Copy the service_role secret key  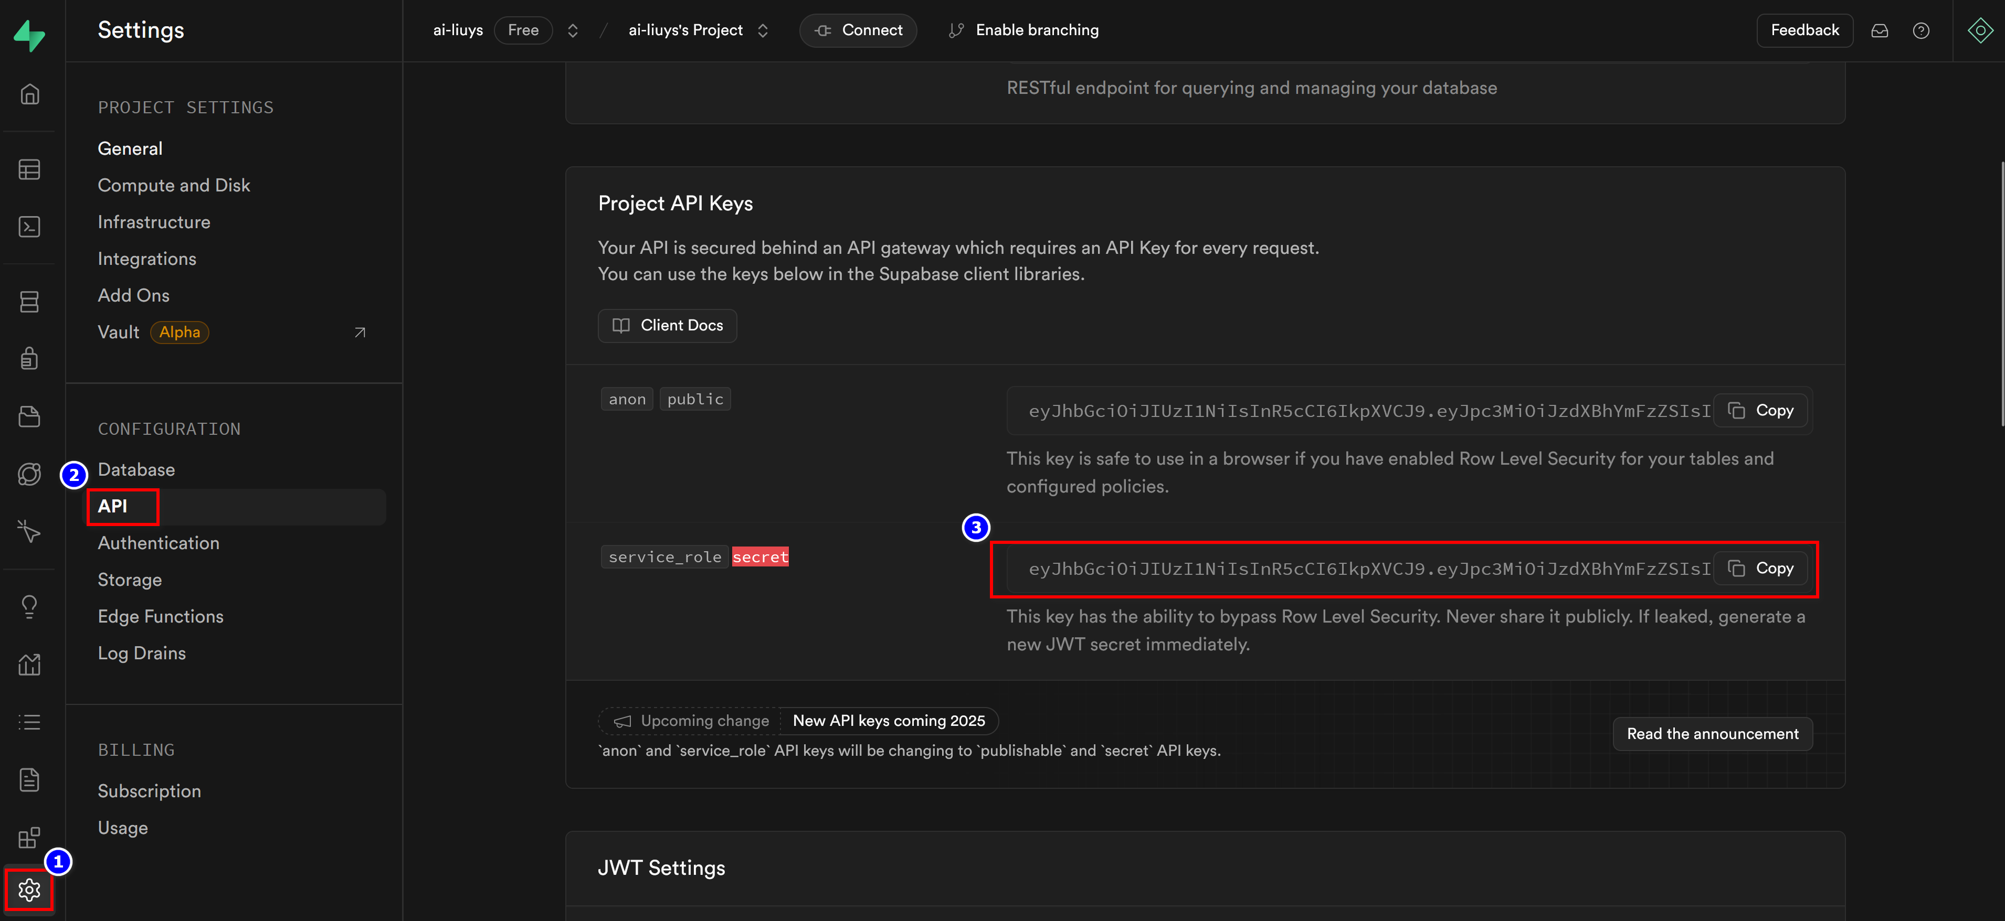tap(1760, 568)
